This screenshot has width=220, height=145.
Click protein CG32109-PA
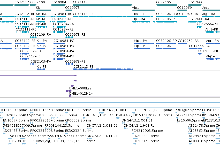tap(41, 62)
